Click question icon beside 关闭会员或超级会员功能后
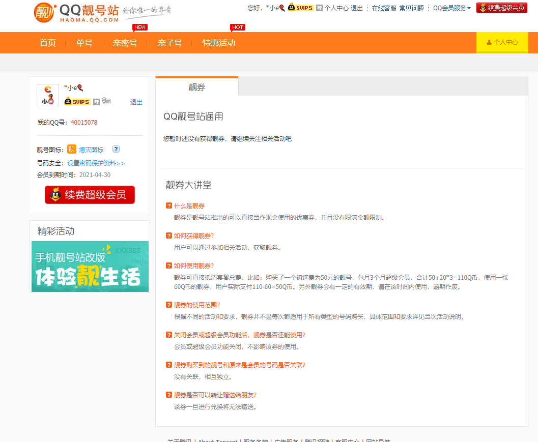The width and height of the screenshot is (538, 442). point(169,335)
